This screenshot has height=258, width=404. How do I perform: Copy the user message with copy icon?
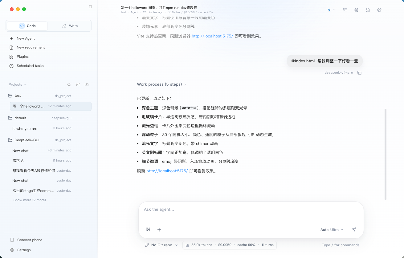(x=359, y=73)
